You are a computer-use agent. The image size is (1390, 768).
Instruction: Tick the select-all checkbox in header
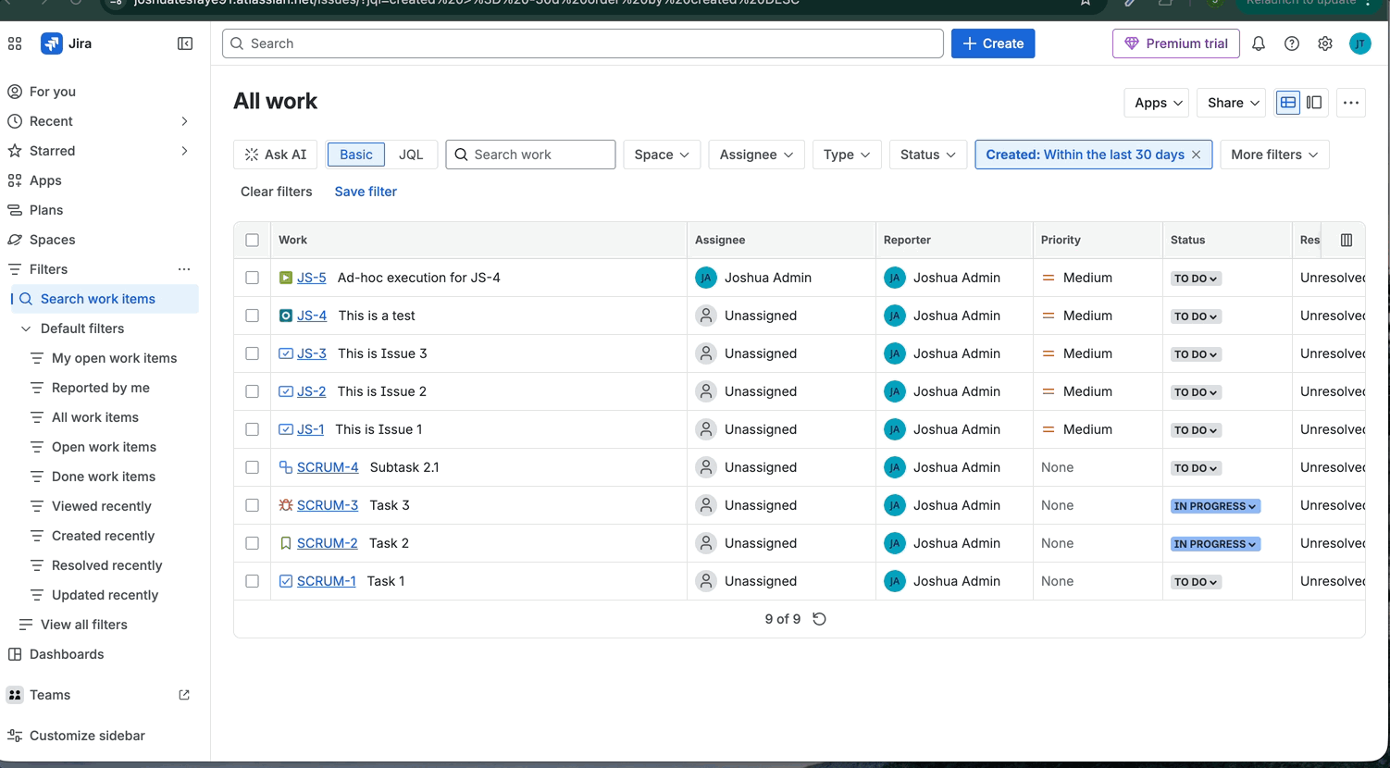[x=252, y=241]
